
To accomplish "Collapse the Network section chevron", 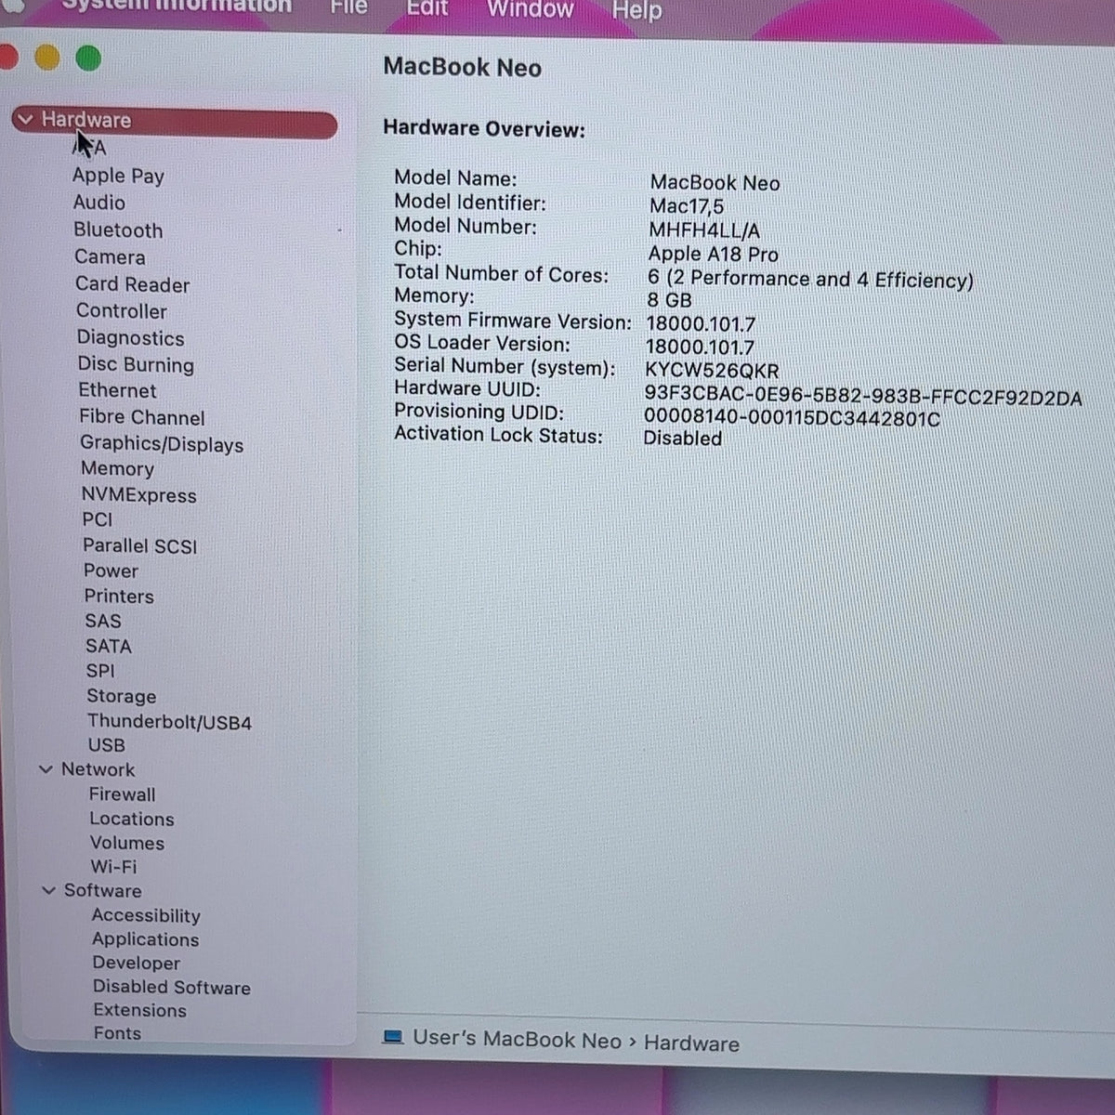I will pyautogui.click(x=46, y=769).
